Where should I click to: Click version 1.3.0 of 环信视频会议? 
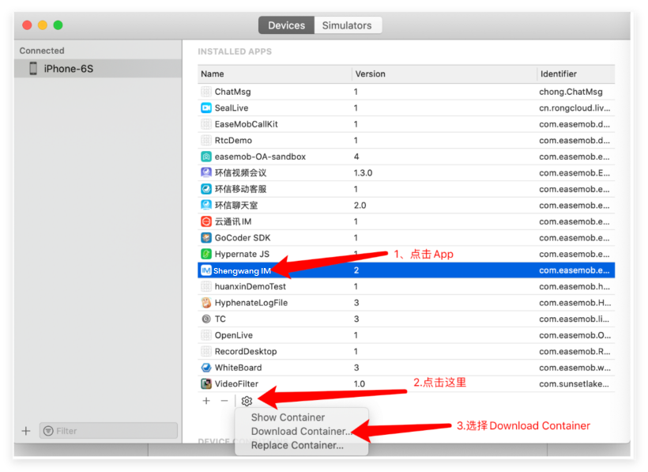point(363,173)
